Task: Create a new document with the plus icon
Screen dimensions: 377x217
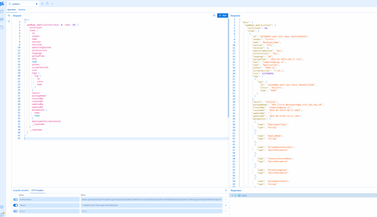Action: [42, 4]
